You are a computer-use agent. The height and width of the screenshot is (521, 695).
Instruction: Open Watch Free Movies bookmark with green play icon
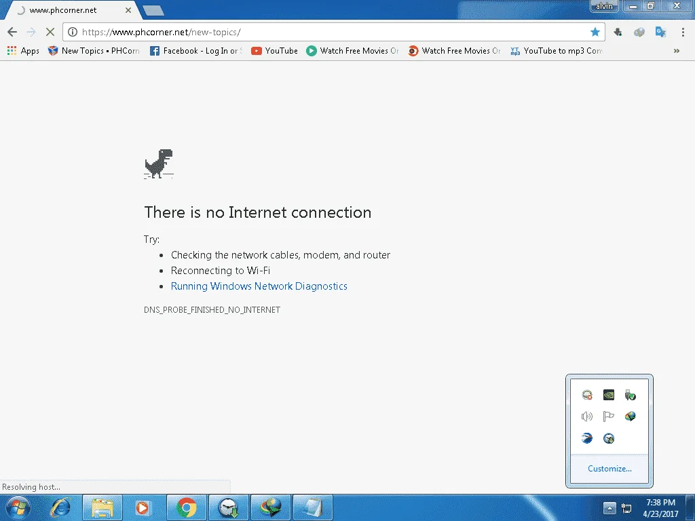point(352,51)
